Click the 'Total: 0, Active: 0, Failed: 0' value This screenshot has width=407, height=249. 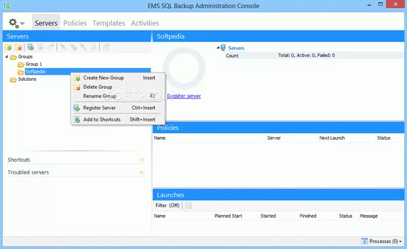[x=307, y=56]
